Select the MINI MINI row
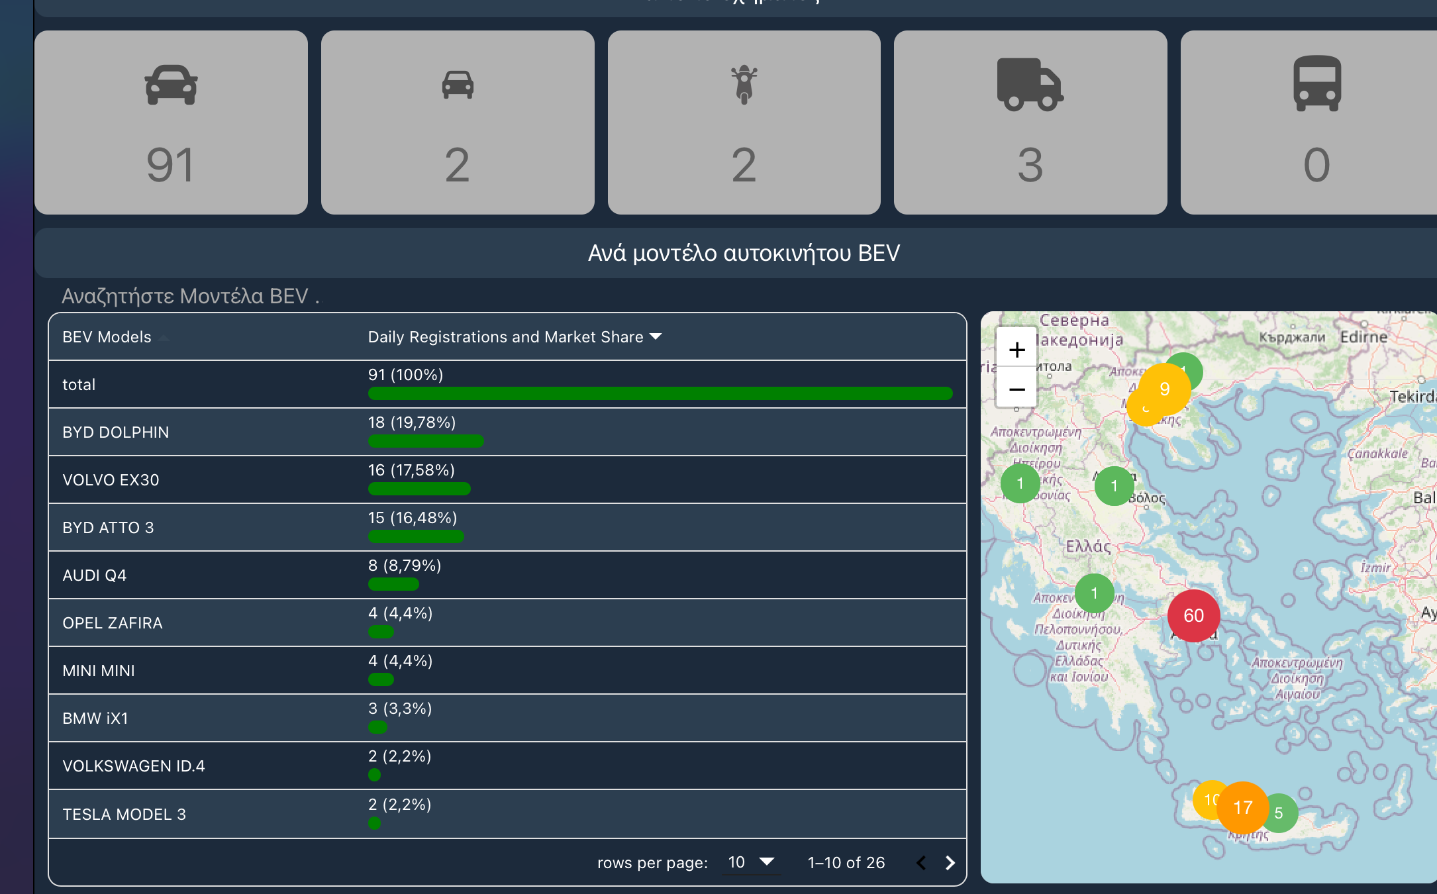 click(507, 670)
